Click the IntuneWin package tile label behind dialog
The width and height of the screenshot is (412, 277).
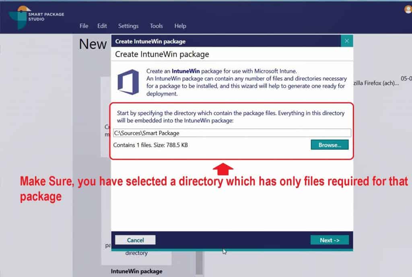[137, 271]
